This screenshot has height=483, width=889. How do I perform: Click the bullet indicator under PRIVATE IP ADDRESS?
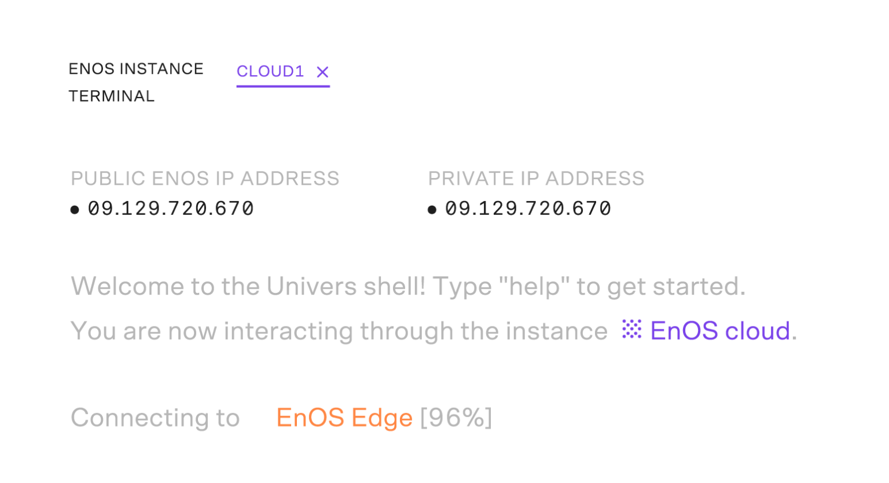tap(434, 209)
